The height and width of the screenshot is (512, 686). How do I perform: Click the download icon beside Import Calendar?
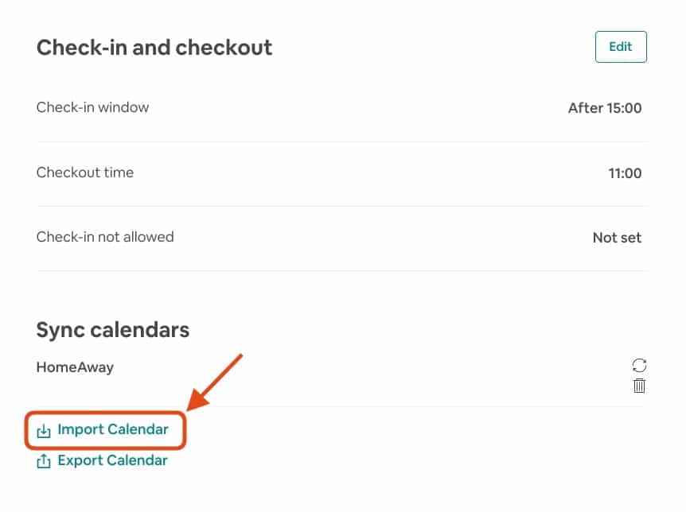44,429
